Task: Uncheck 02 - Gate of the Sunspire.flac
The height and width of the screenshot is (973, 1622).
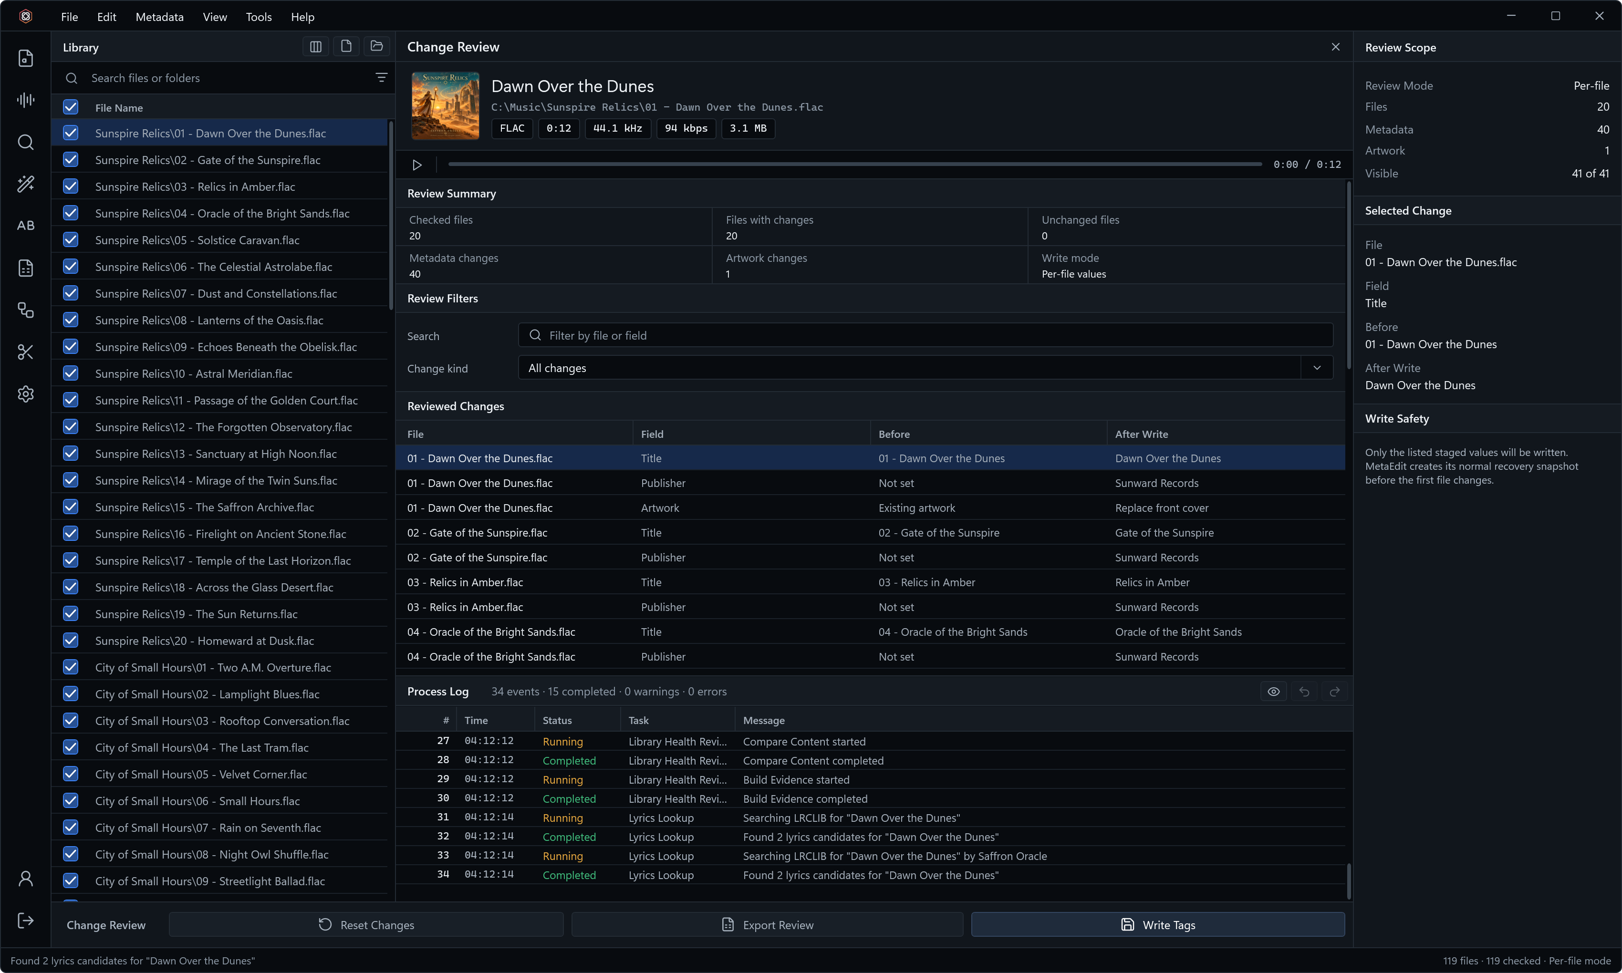Action: click(71, 160)
